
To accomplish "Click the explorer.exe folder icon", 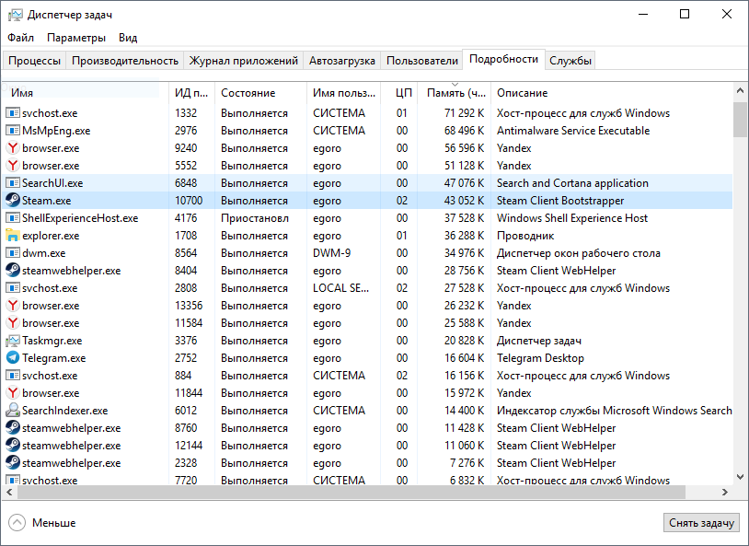I will (x=13, y=236).
